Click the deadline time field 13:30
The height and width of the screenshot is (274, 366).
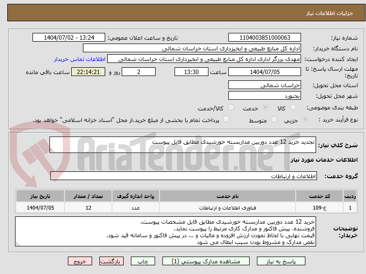pyautogui.click(x=191, y=72)
